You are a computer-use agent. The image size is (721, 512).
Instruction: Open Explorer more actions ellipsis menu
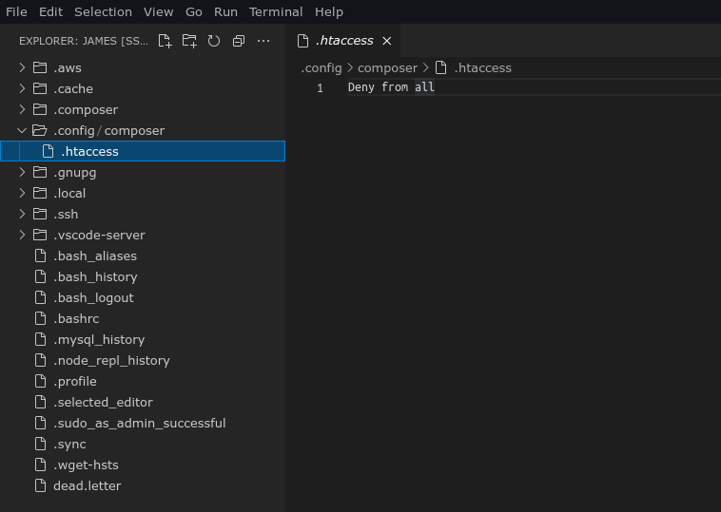pyautogui.click(x=263, y=41)
